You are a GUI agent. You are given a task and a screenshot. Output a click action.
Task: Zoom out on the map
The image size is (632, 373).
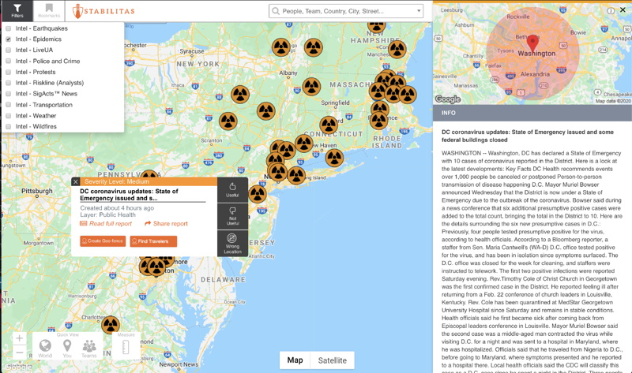[x=19, y=352]
